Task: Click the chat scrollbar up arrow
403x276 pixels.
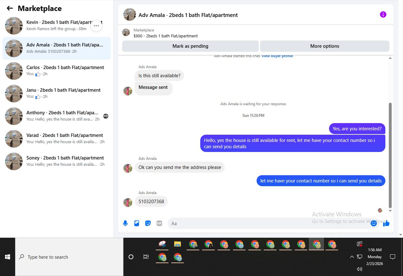Action: [x=390, y=58]
